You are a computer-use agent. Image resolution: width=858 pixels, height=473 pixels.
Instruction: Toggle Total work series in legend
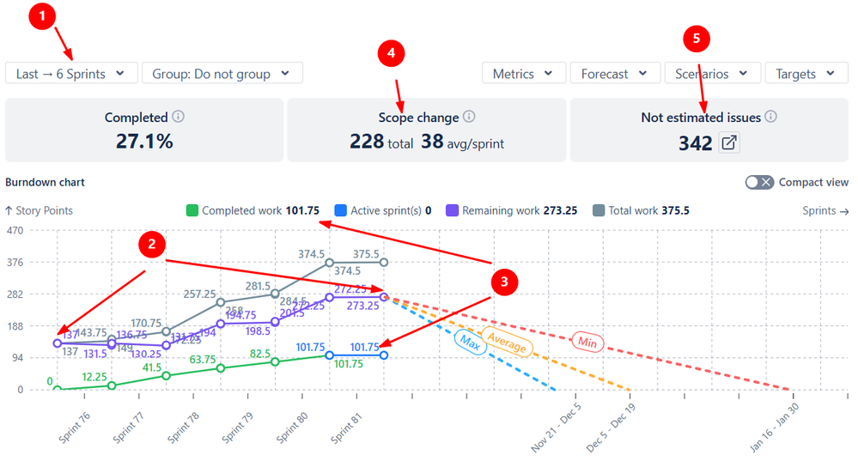coord(641,210)
